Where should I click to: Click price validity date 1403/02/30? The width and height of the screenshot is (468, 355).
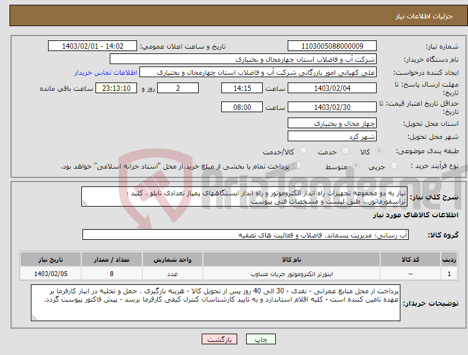[332, 107]
